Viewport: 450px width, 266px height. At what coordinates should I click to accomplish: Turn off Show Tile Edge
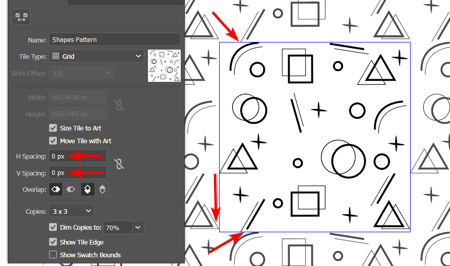pos(53,242)
